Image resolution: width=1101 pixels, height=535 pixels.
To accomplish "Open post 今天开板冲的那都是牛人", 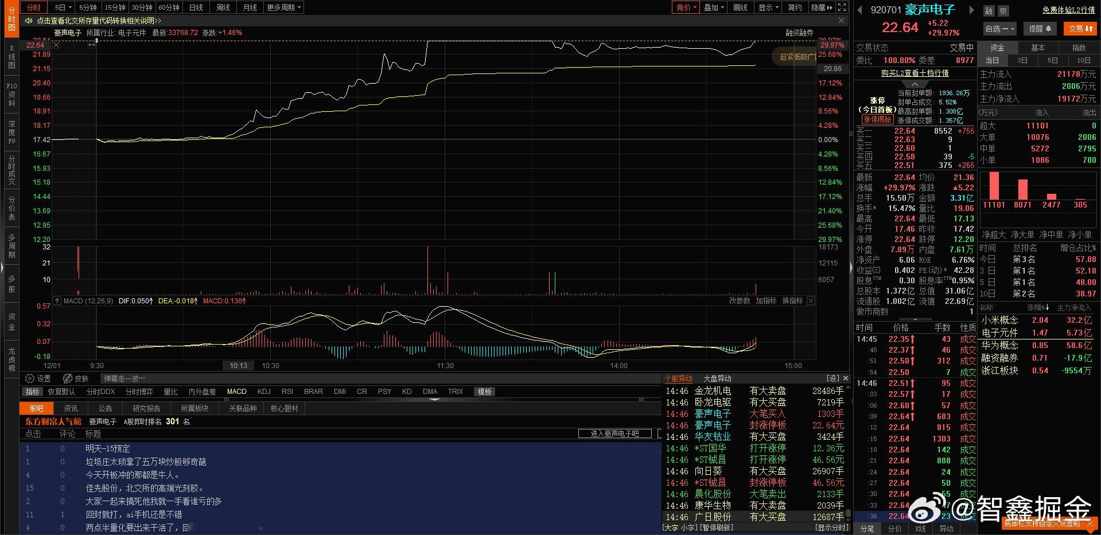I will pos(133,475).
